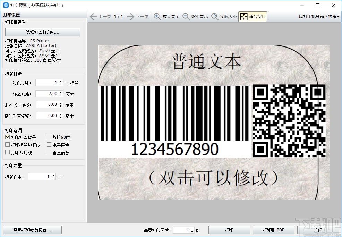Increase 每页打印份数 copies value

click(192, 229)
